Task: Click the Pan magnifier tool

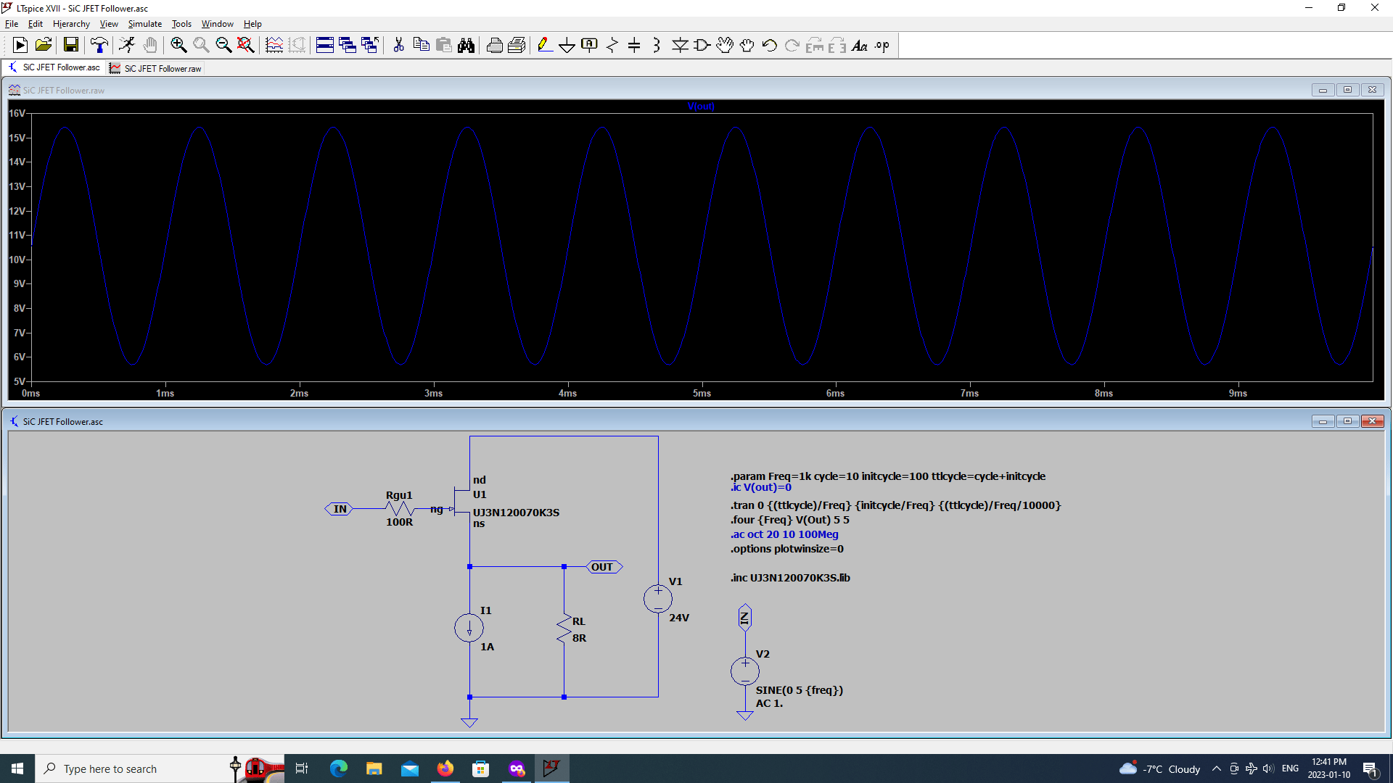Action: (201, 46)
